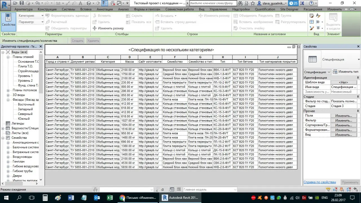The width and height of the screenshot is (361, 203).
Task: Expand the Ведомости/Спецификации tree node
Action: 3,128
